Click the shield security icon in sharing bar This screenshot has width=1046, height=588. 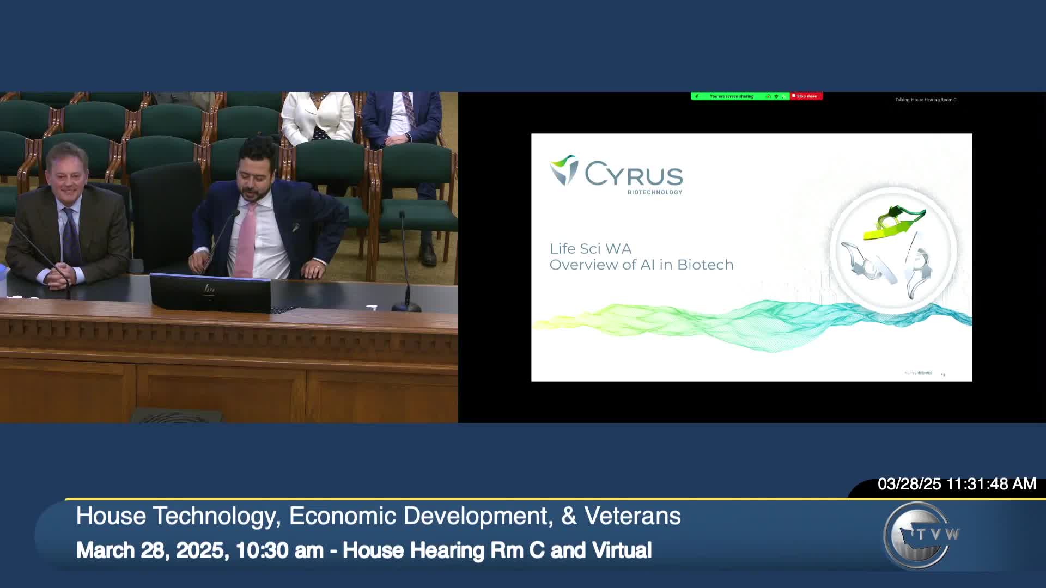click(x=776, y=96)
